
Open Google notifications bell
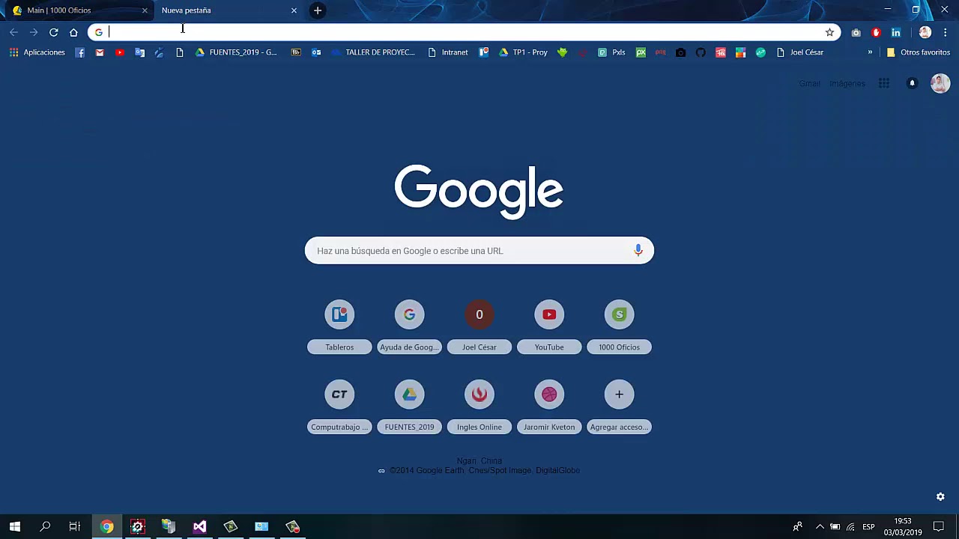(x=912, y=83)
